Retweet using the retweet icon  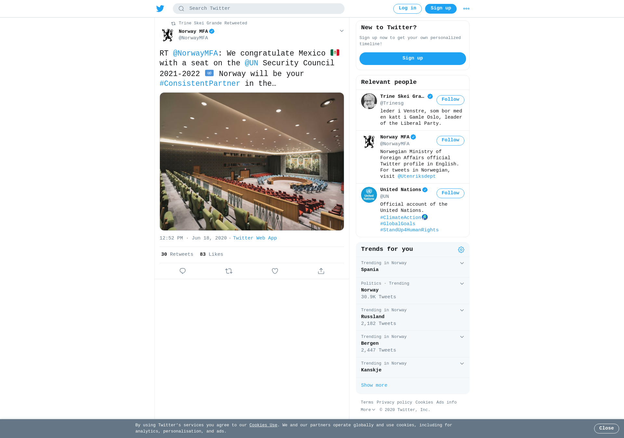229,271
